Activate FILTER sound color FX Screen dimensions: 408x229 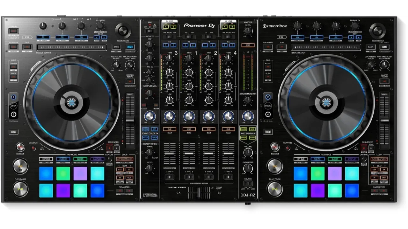(x=154, y=137)
